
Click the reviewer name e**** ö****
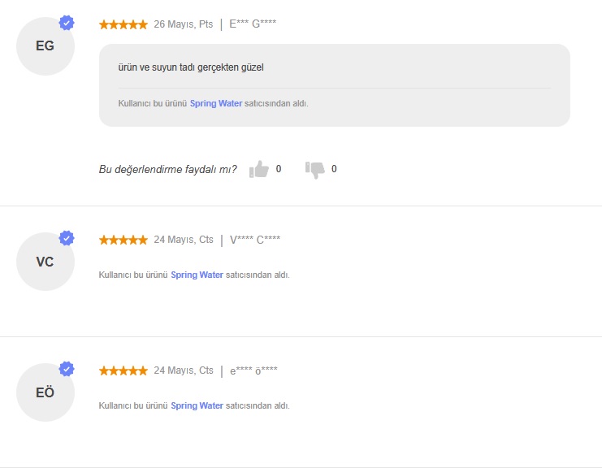tap(253, 370)
